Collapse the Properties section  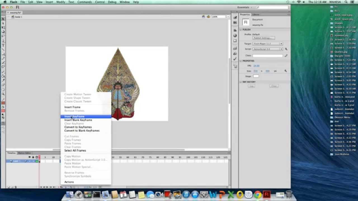point(241,61)
